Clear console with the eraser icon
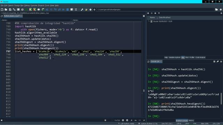223x125 pixels. tap(217, 61)
